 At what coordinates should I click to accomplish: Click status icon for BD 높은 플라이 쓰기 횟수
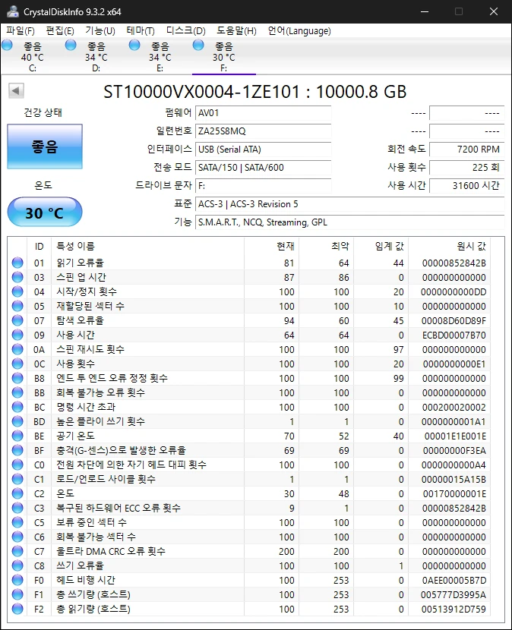pyautogui.click(x=17, y=421)
